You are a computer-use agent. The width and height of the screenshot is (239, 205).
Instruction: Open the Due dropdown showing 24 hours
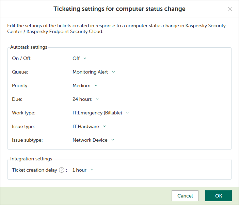(82, 99)
